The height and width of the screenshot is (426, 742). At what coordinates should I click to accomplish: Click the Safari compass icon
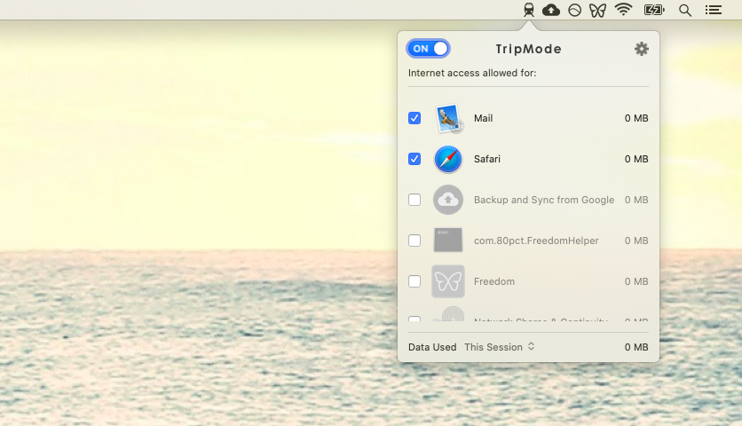click(448, 159)
